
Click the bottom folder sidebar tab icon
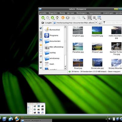click(x=41, y=68)
